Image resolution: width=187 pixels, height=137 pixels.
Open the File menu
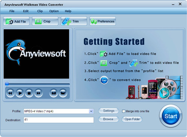pyautogui.click(x=12, y=11)
